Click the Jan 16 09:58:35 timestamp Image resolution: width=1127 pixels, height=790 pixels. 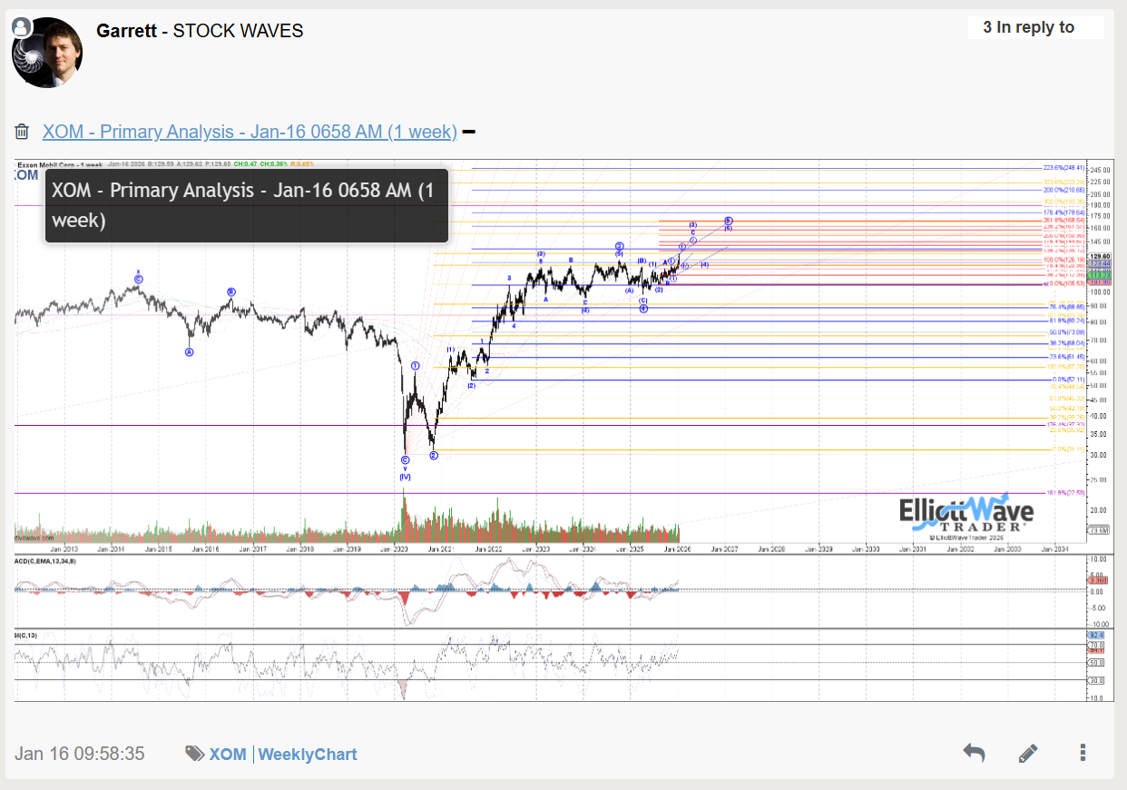coord(80,754)
